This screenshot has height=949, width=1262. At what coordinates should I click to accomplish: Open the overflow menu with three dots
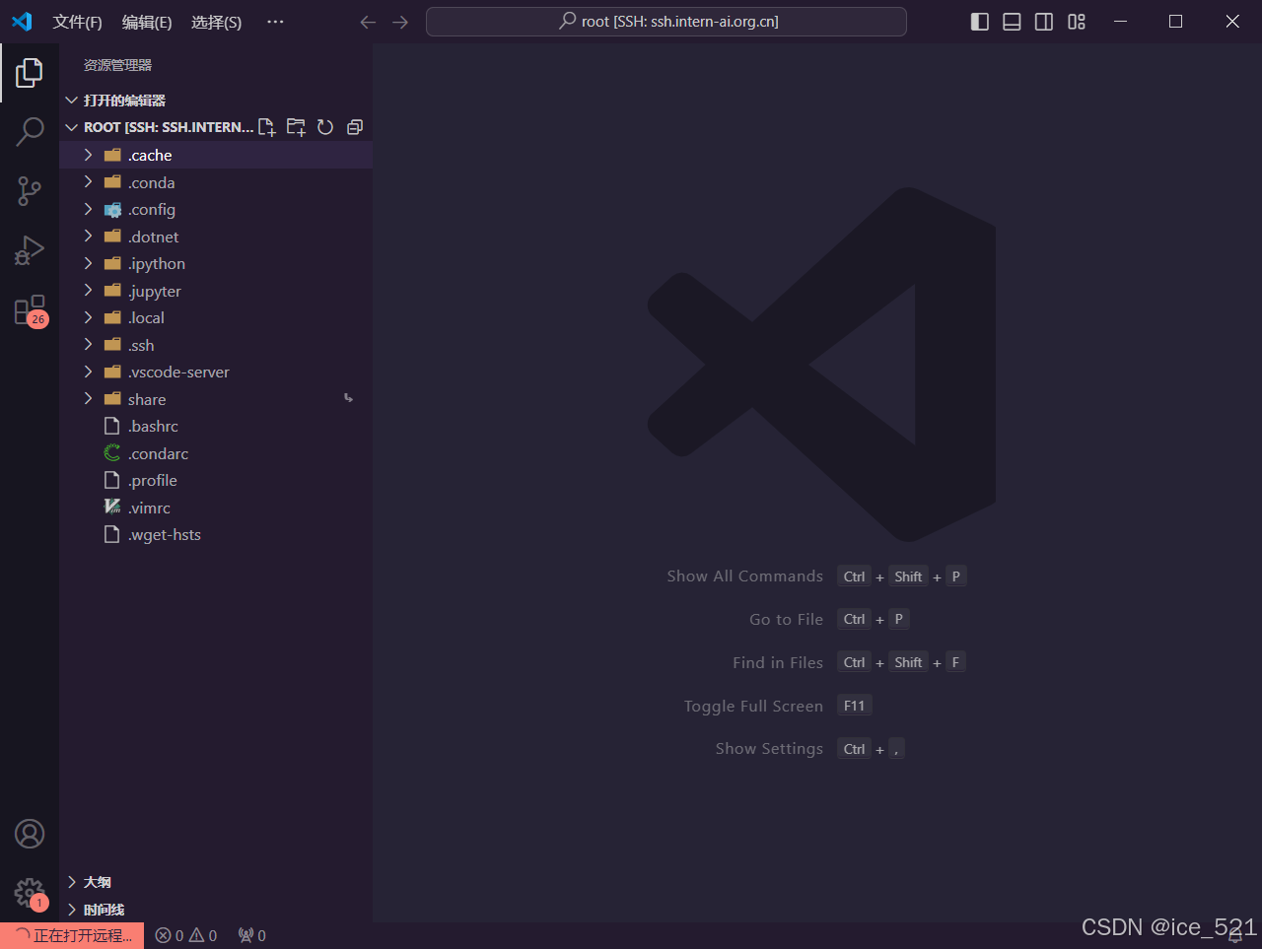tap(275, 22)
